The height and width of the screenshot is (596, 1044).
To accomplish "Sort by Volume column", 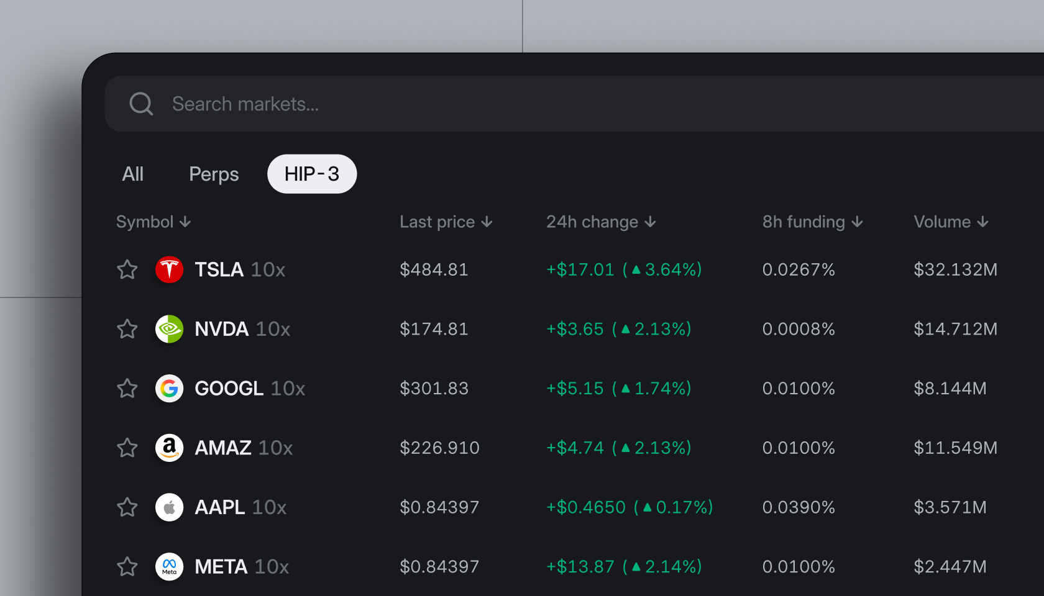I will [x=951, y=222].
